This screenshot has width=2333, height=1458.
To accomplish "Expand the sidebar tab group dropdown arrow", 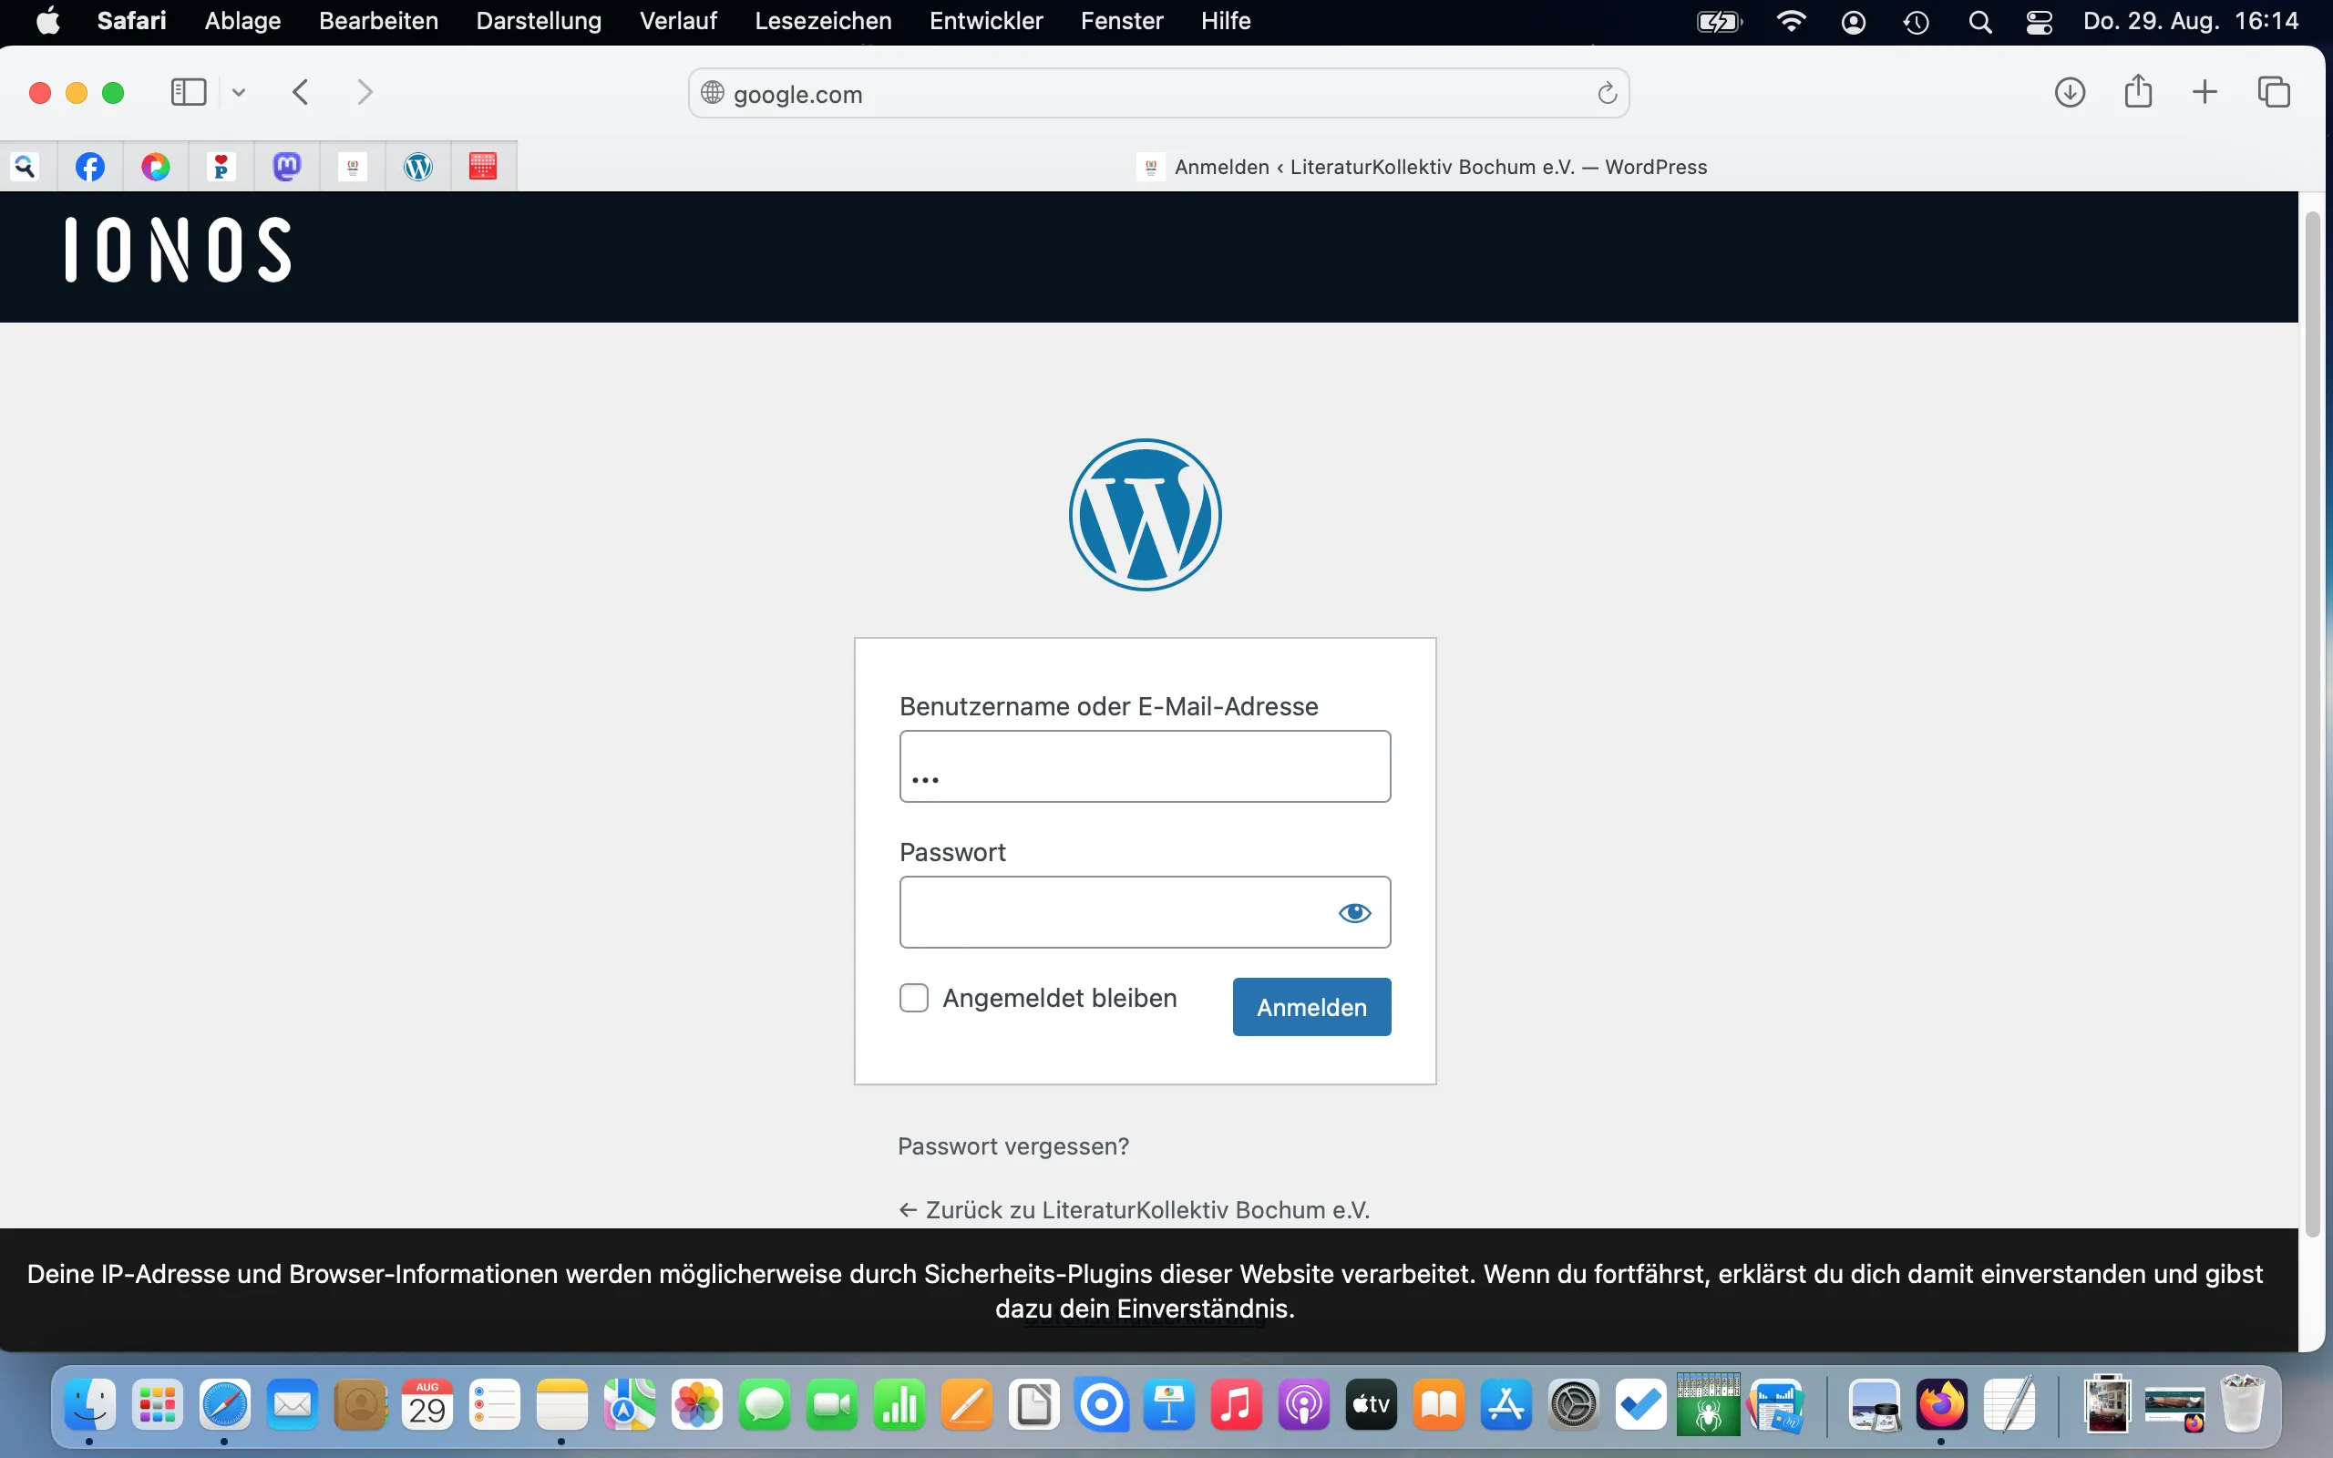I will (x=239, y=93).
